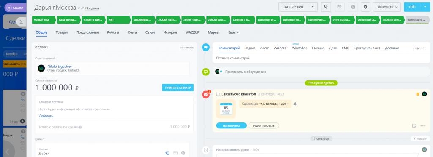Select the Доставка timeline tab
The height and width of the screenshot is (157, 433).
(392, 48)
